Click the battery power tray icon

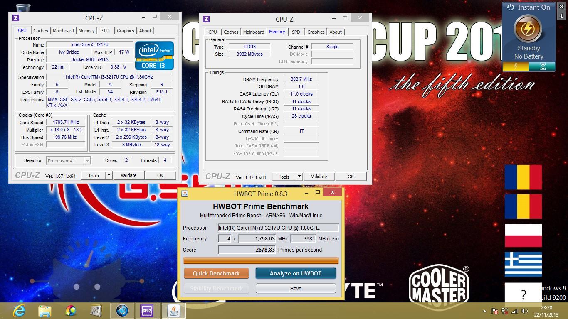point(505,311)
